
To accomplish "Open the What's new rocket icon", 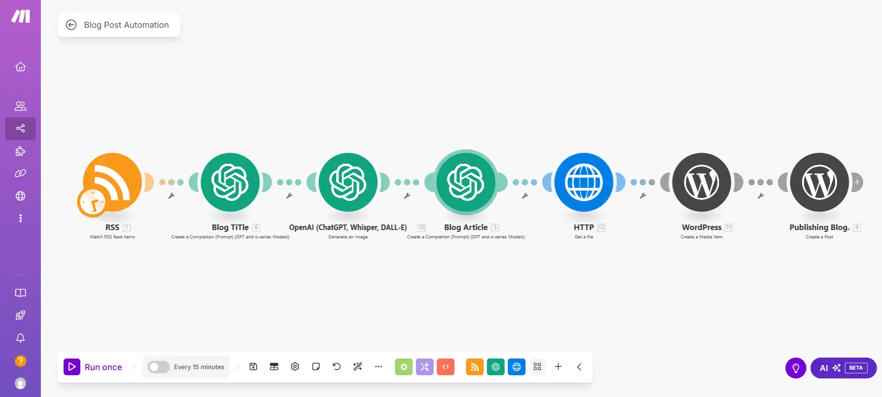I will pyautogui.click(x=20, y=315).
